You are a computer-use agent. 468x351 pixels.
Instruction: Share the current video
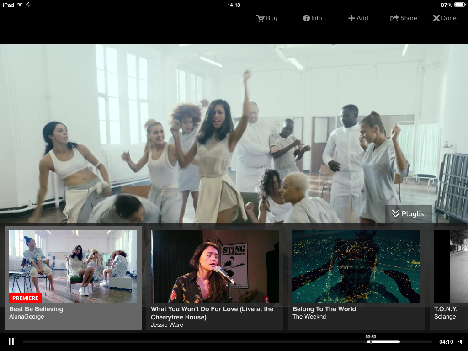(x=404, y=18)
